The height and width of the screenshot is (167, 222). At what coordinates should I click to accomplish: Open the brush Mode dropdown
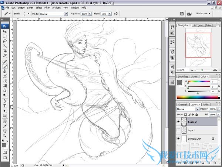point(54,14)
